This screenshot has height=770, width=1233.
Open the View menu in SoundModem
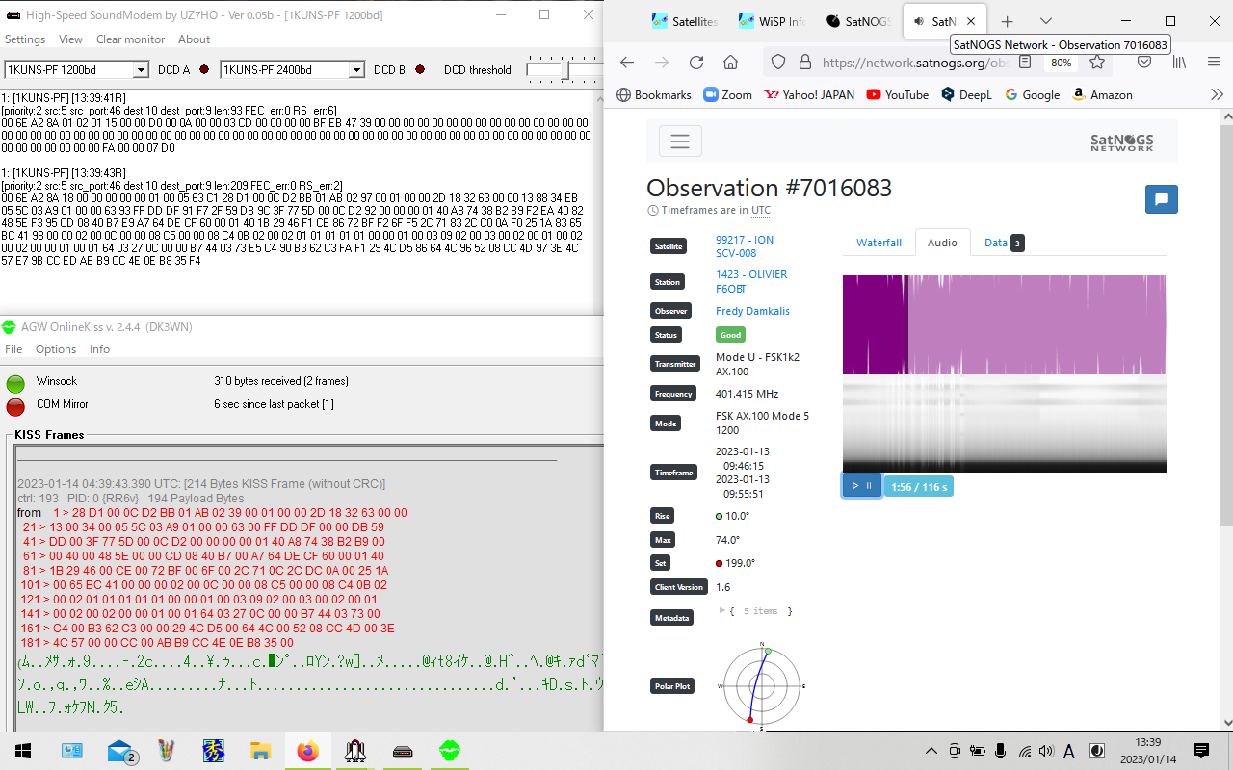tap(70, 39)
